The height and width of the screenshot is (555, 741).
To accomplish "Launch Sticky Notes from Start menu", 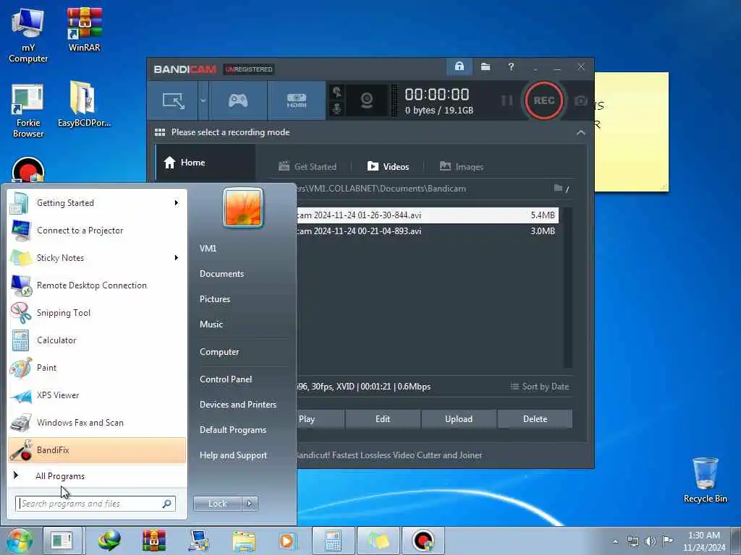I will click(x=97, y=258).
